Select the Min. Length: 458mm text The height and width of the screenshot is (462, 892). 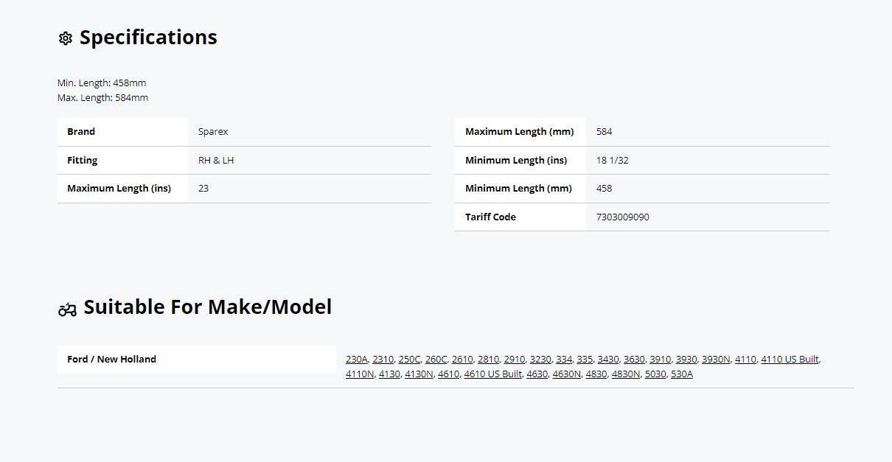[102, 83]
